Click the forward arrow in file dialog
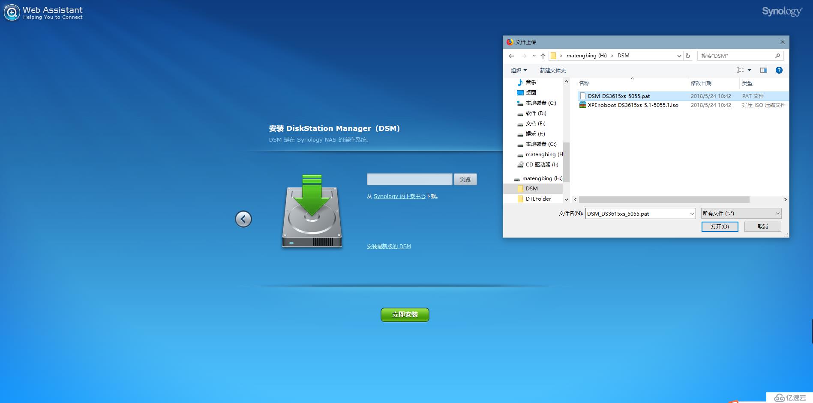813x403 pixels. click(x=524, y=56)
